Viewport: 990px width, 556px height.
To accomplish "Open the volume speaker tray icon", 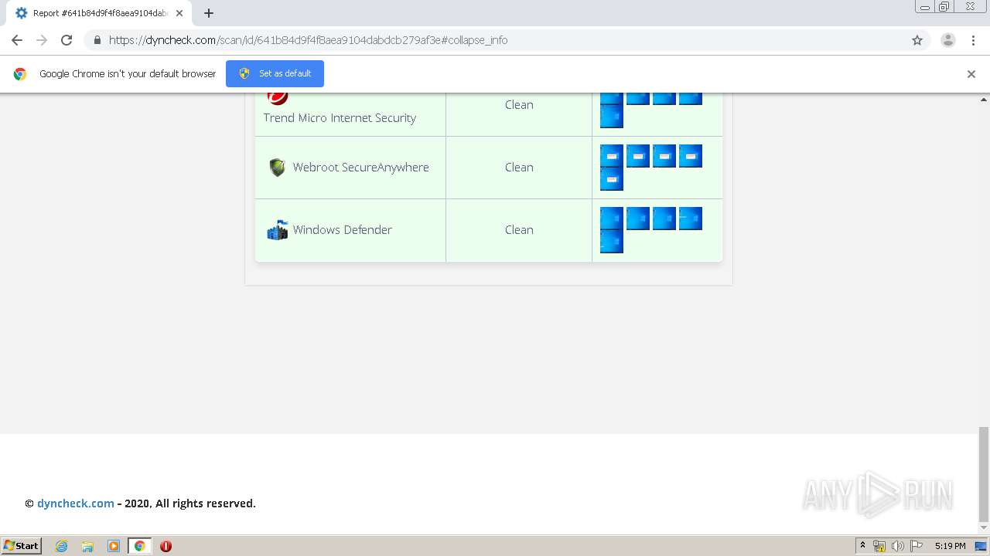I will 898,546.
